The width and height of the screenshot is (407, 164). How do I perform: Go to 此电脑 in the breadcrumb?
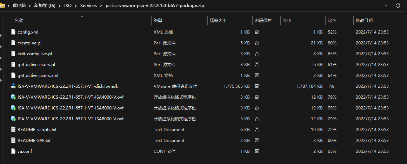pos(19,6)
